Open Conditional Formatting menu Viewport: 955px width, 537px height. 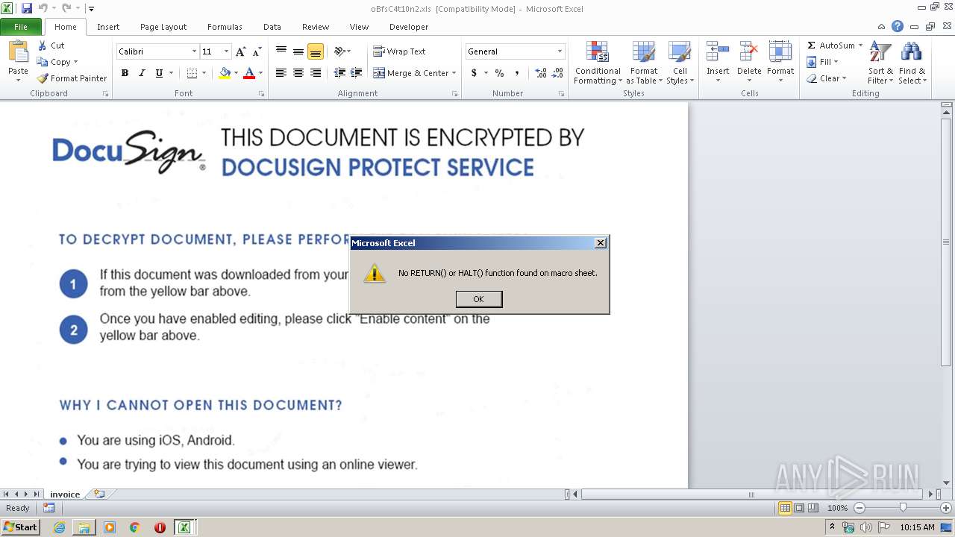(598, 63)
